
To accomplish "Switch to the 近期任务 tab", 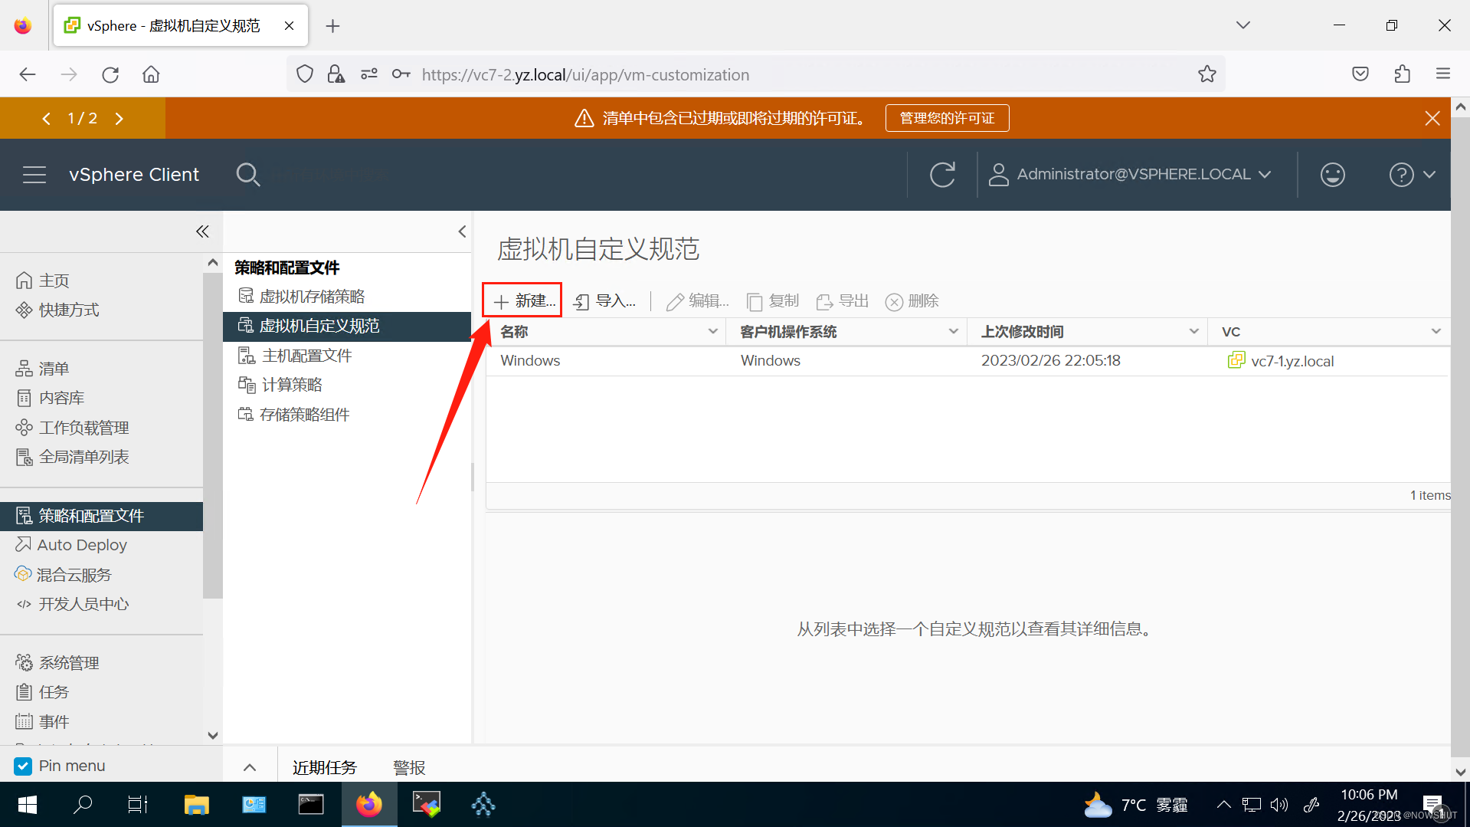I will click(324, 767).
